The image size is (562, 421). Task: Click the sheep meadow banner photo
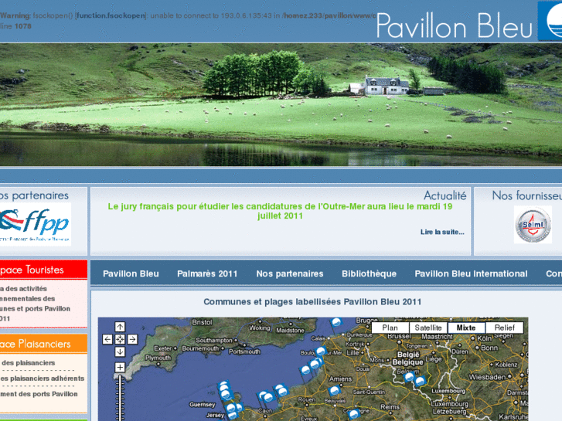click(x=281, y=104)
